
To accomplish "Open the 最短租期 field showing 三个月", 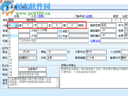I will tap(96, 58).
